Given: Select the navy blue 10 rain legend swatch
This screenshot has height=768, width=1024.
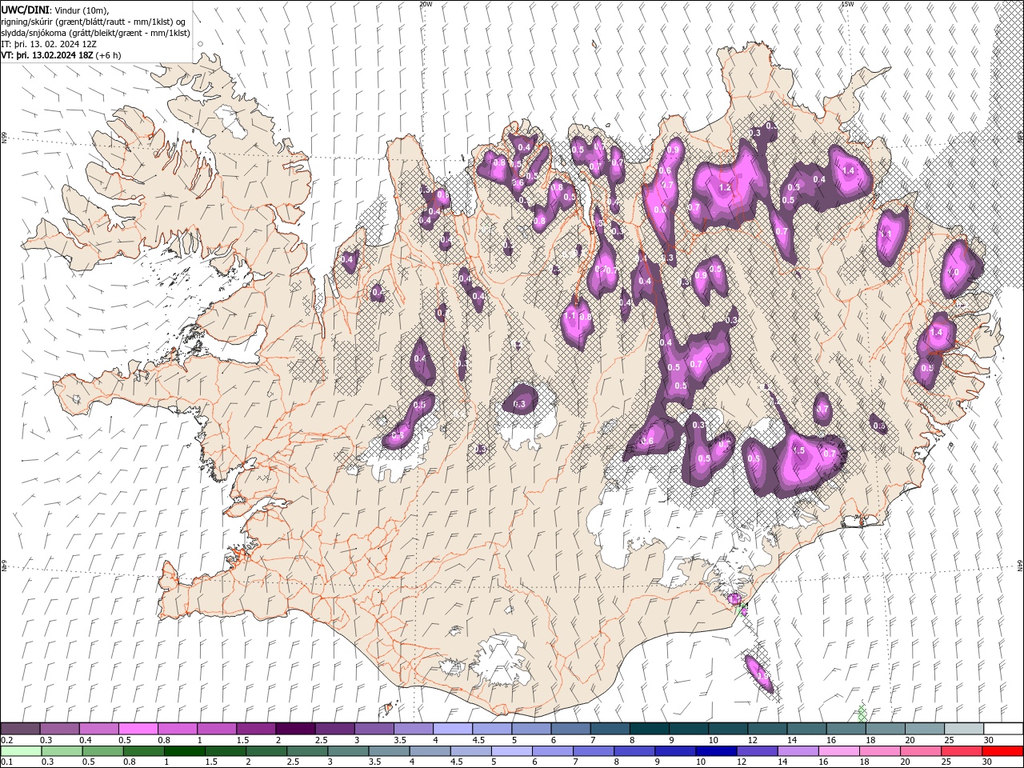Looking at the screenshot, I should (716, 751).
